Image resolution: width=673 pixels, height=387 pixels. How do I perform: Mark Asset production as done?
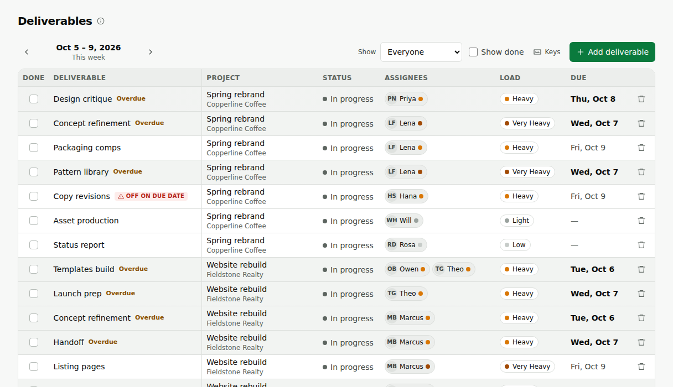coord(34,221)
